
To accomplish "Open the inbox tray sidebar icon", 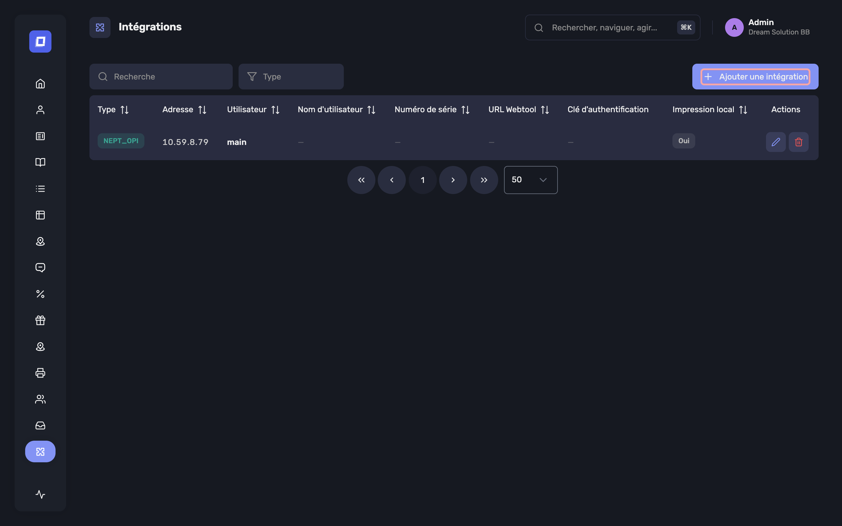I will click(40, 425).
